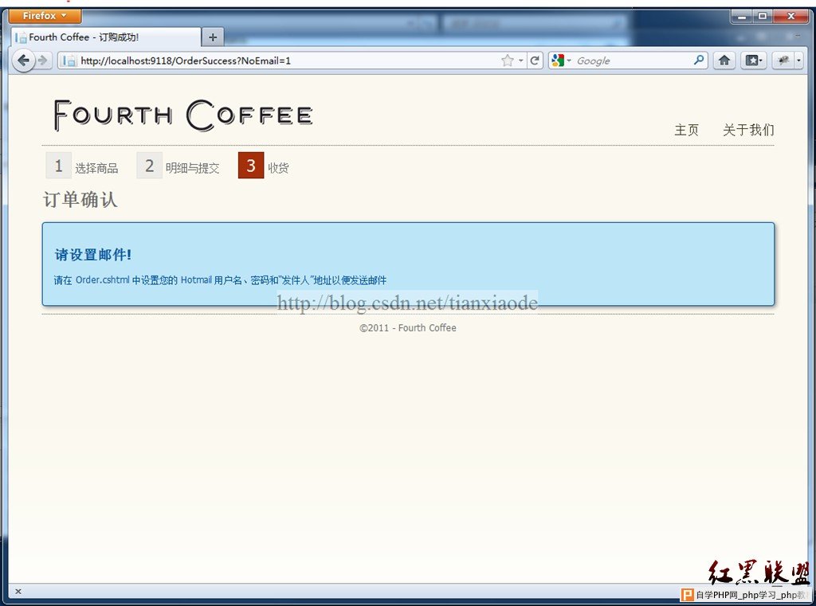
Task: Click the ©2011 - Fourth Coffee footer
Action: coord(407,328)
